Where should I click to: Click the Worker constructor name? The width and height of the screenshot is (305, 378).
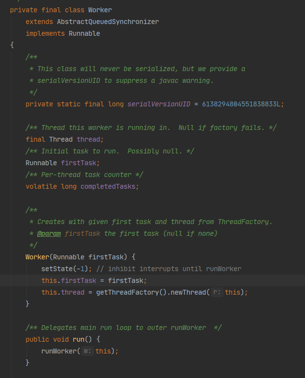click(37, 257)
